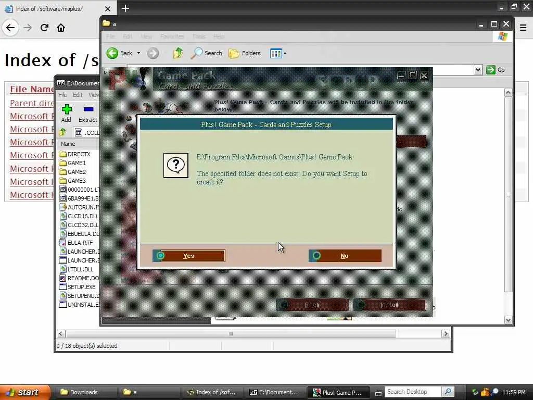Click the clock showing 11:59 PM
The height and width of the screenshot is (400, 533).
tap(514, 392)
